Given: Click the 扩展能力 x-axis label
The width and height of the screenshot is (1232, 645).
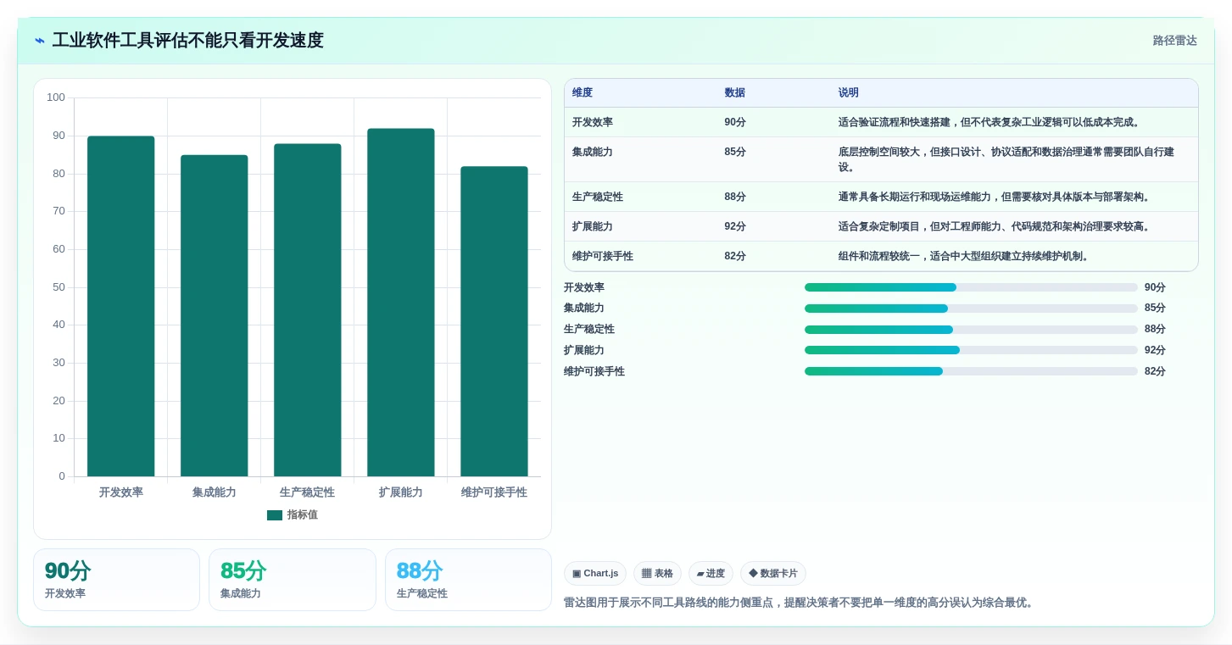Looking at the screenshot, I should click(x=401, y=492).
